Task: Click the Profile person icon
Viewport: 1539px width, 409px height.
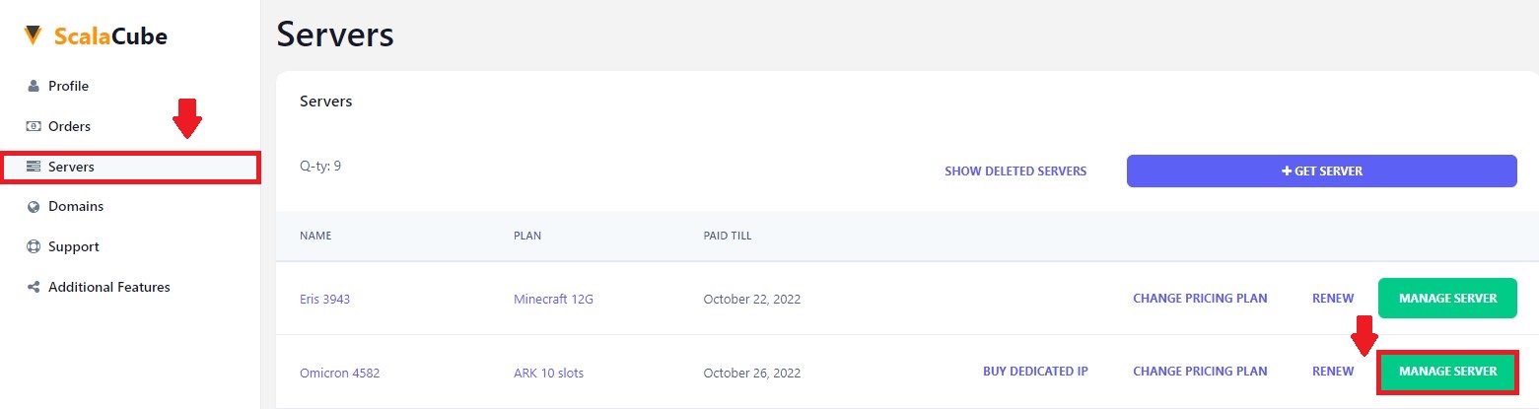Action: click(34, 87)
